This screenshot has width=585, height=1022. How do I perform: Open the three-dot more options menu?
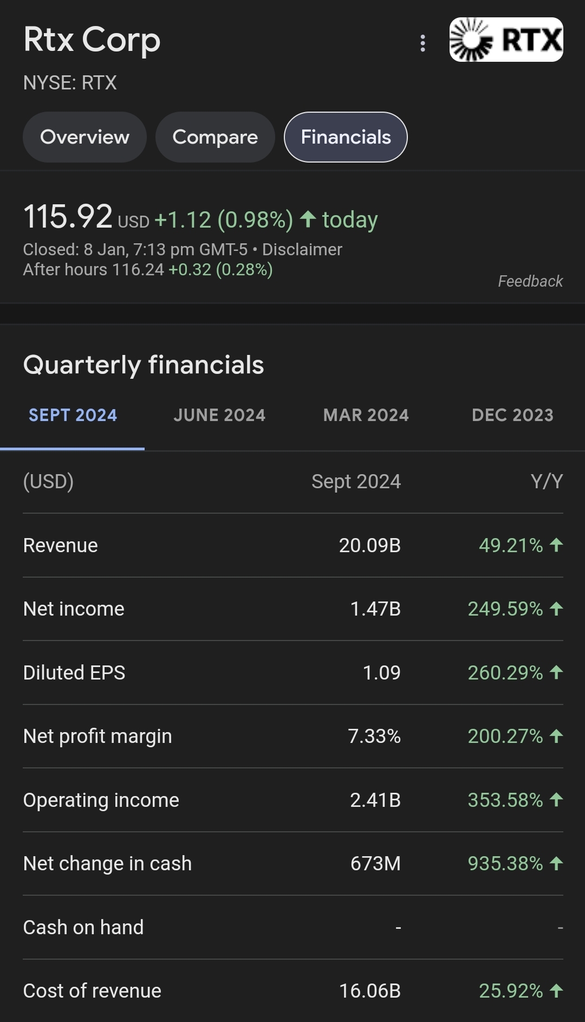[x=422, y=43]
